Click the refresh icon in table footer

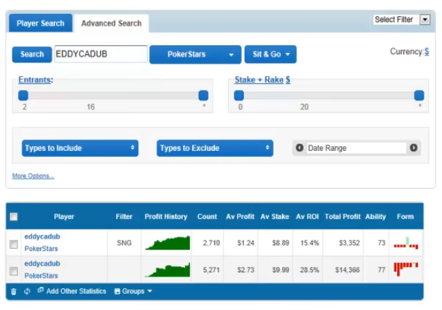[26, 291]
